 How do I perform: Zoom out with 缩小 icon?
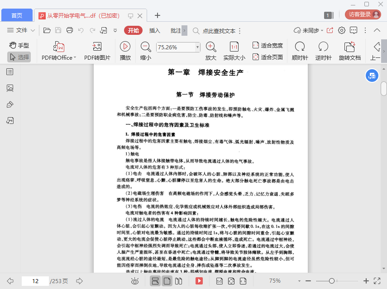point(146,51)
